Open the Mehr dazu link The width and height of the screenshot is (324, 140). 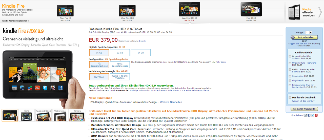click(220, 62)
